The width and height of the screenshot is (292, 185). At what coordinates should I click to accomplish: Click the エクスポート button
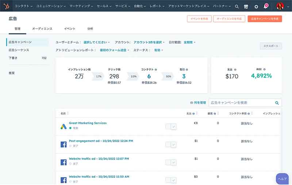click(x=271, y=46)
